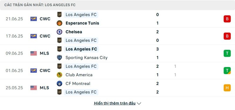Viewport: 235px width, 110px height.
Task: Open the Hiển thị thêm trận đấu link
Action: tap(115, 104)
